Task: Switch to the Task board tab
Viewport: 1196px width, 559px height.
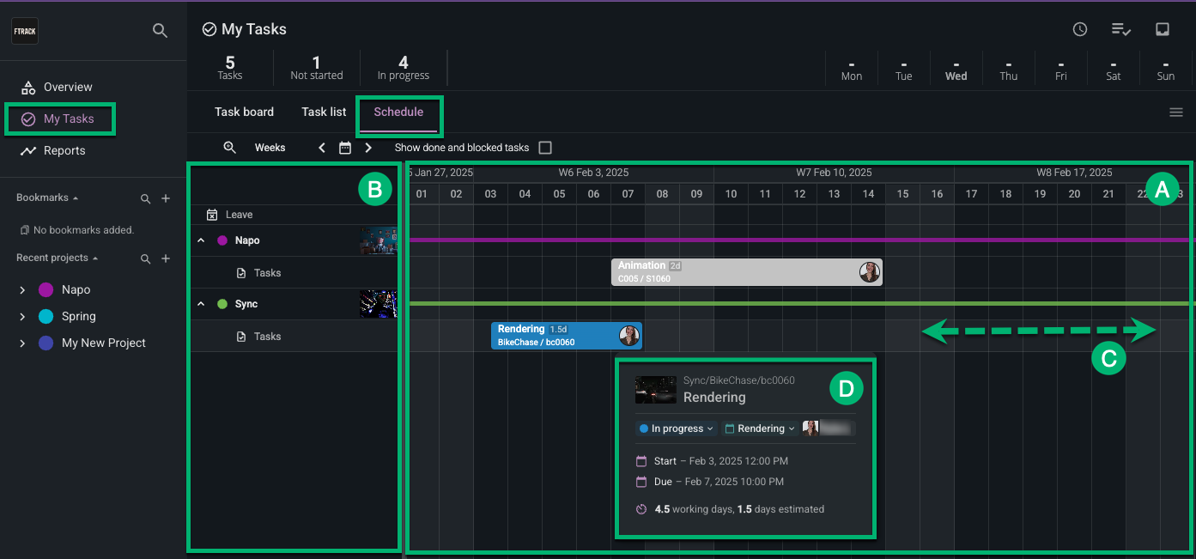Action: pyautogui.click(x=244, y=112)
